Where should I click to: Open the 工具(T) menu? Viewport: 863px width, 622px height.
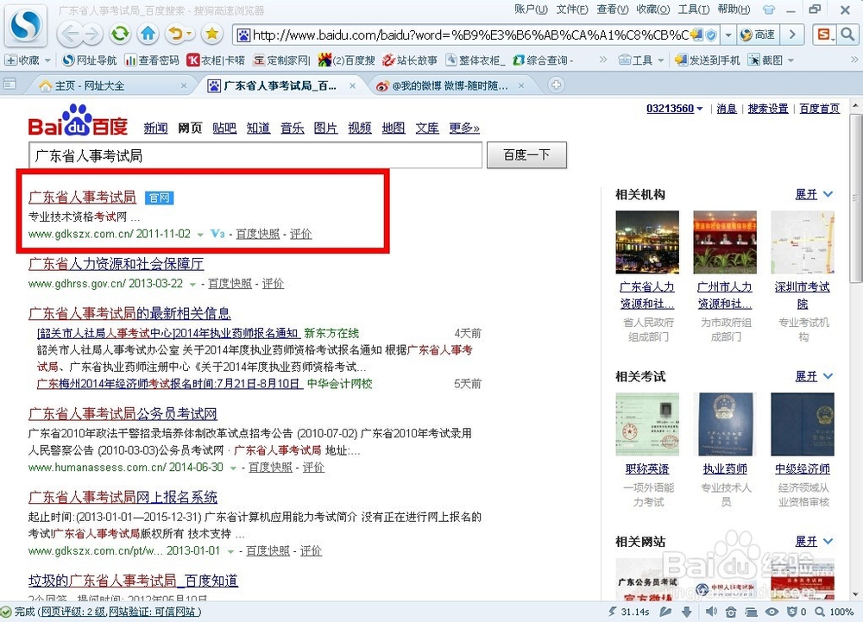pos(694,9)
